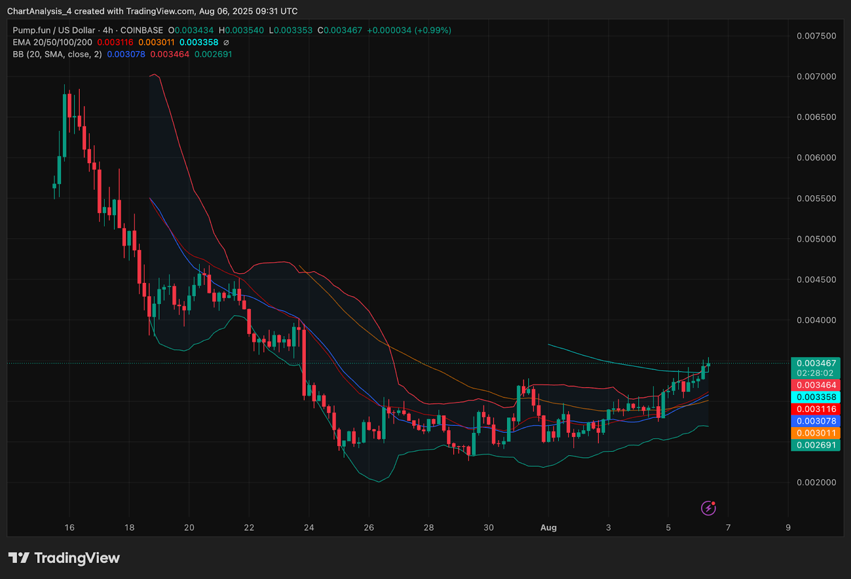Open the 4h interval label in legend

point(107,30)
